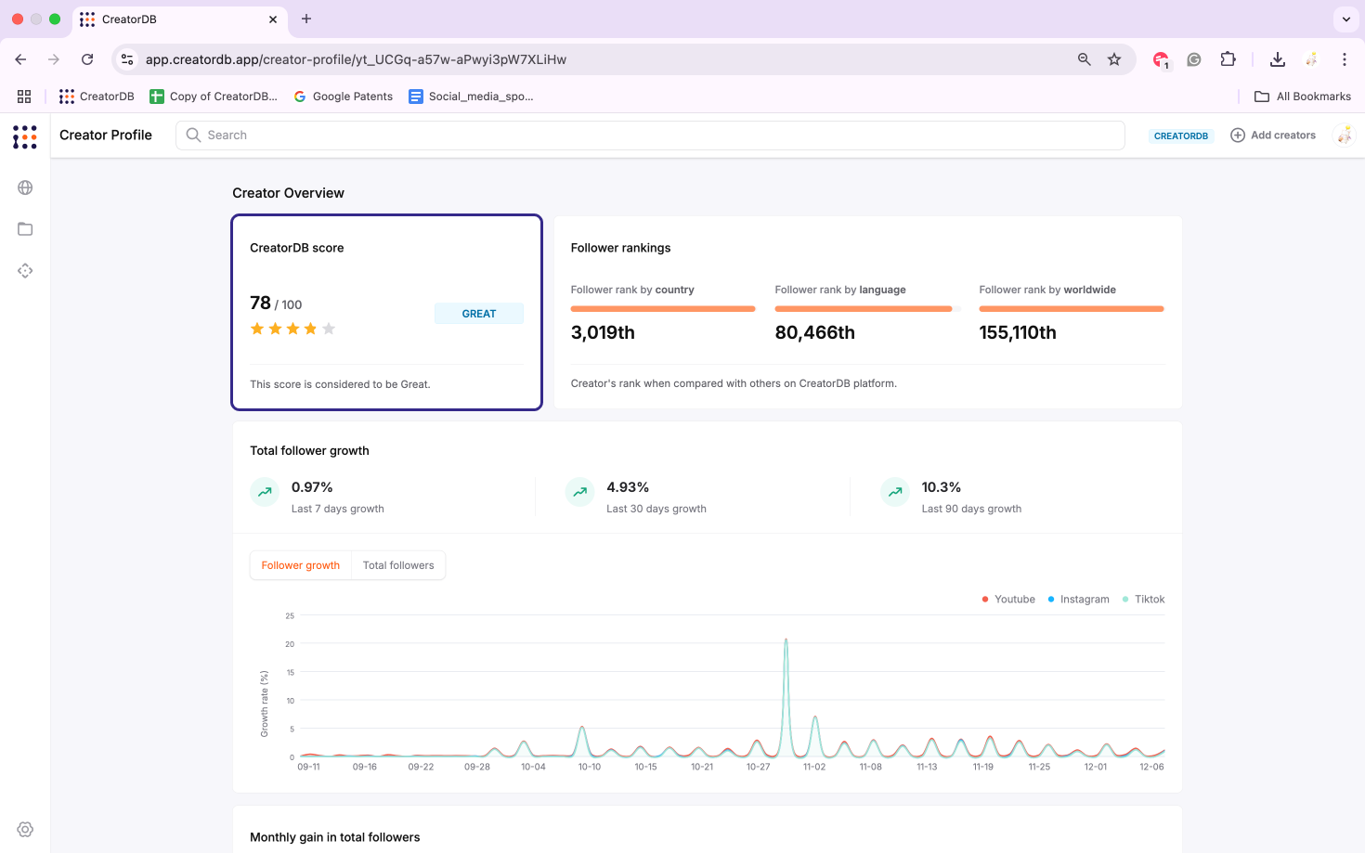Click the site info icon in address bar

(x=128, y=59)
